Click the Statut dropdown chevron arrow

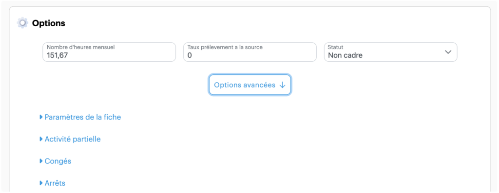448,52
